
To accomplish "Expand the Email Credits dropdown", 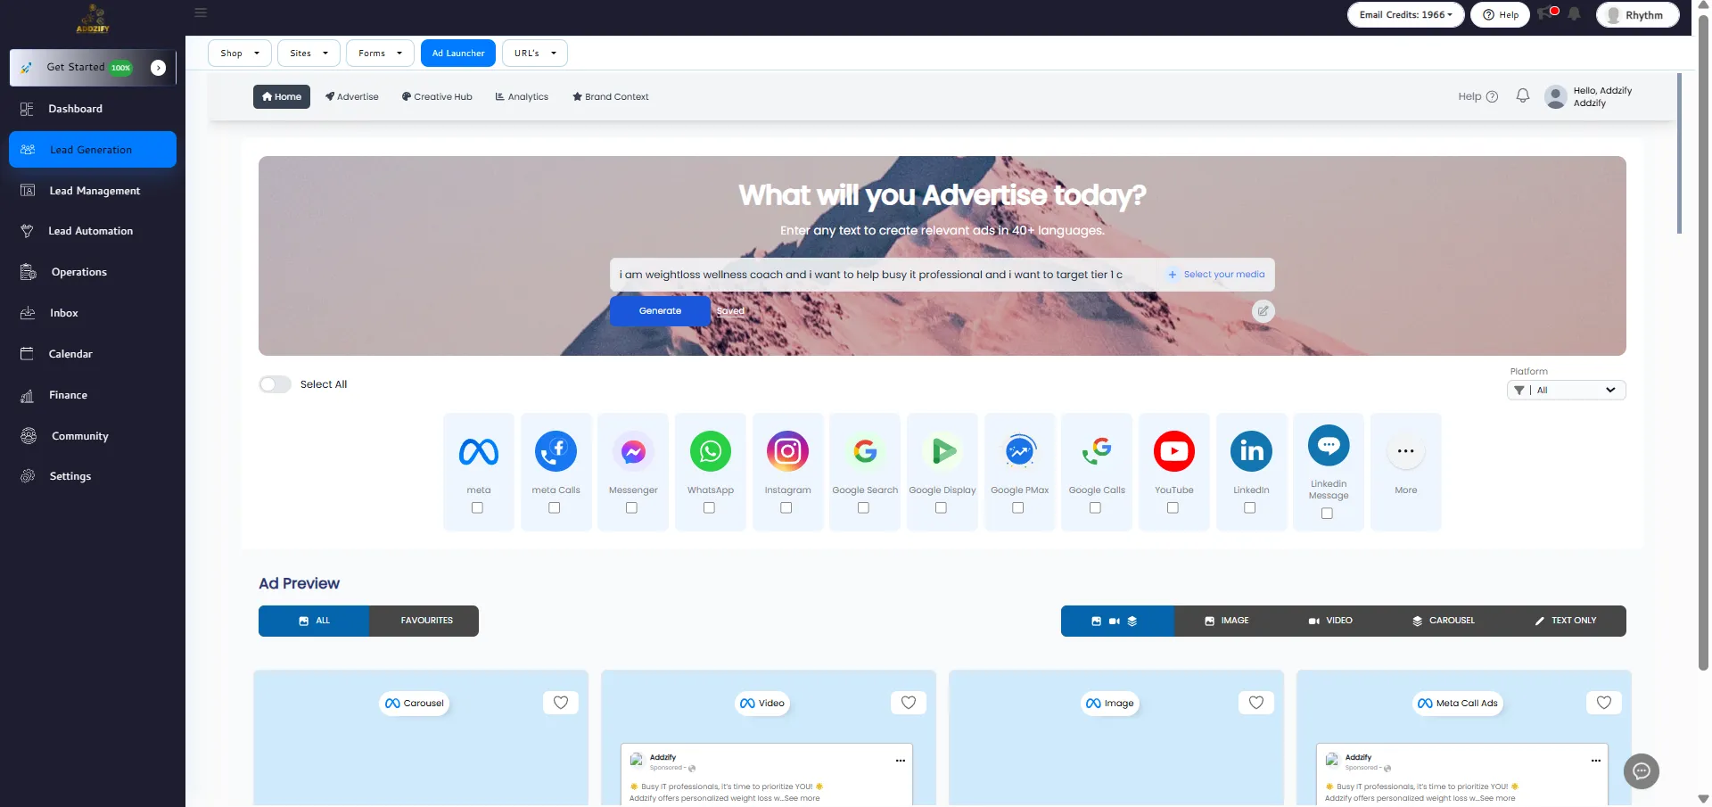I will tap(1405, 15).
